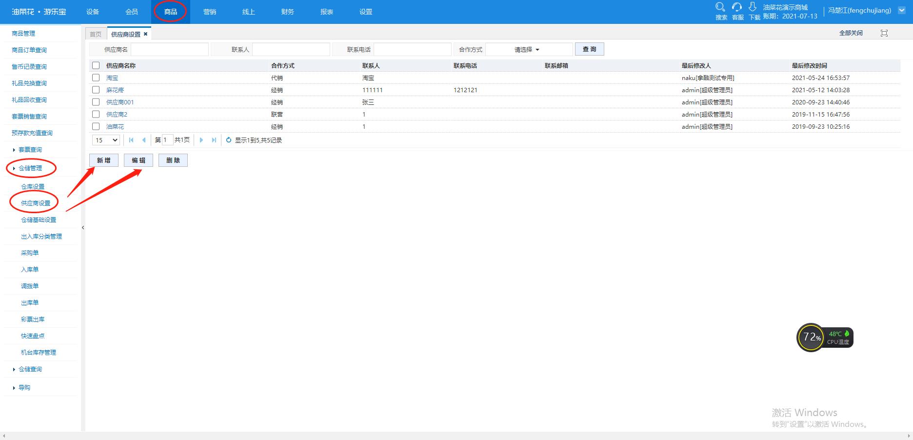Open the 会员 top menu
913x440 pixels.
[x=132, y=12]
